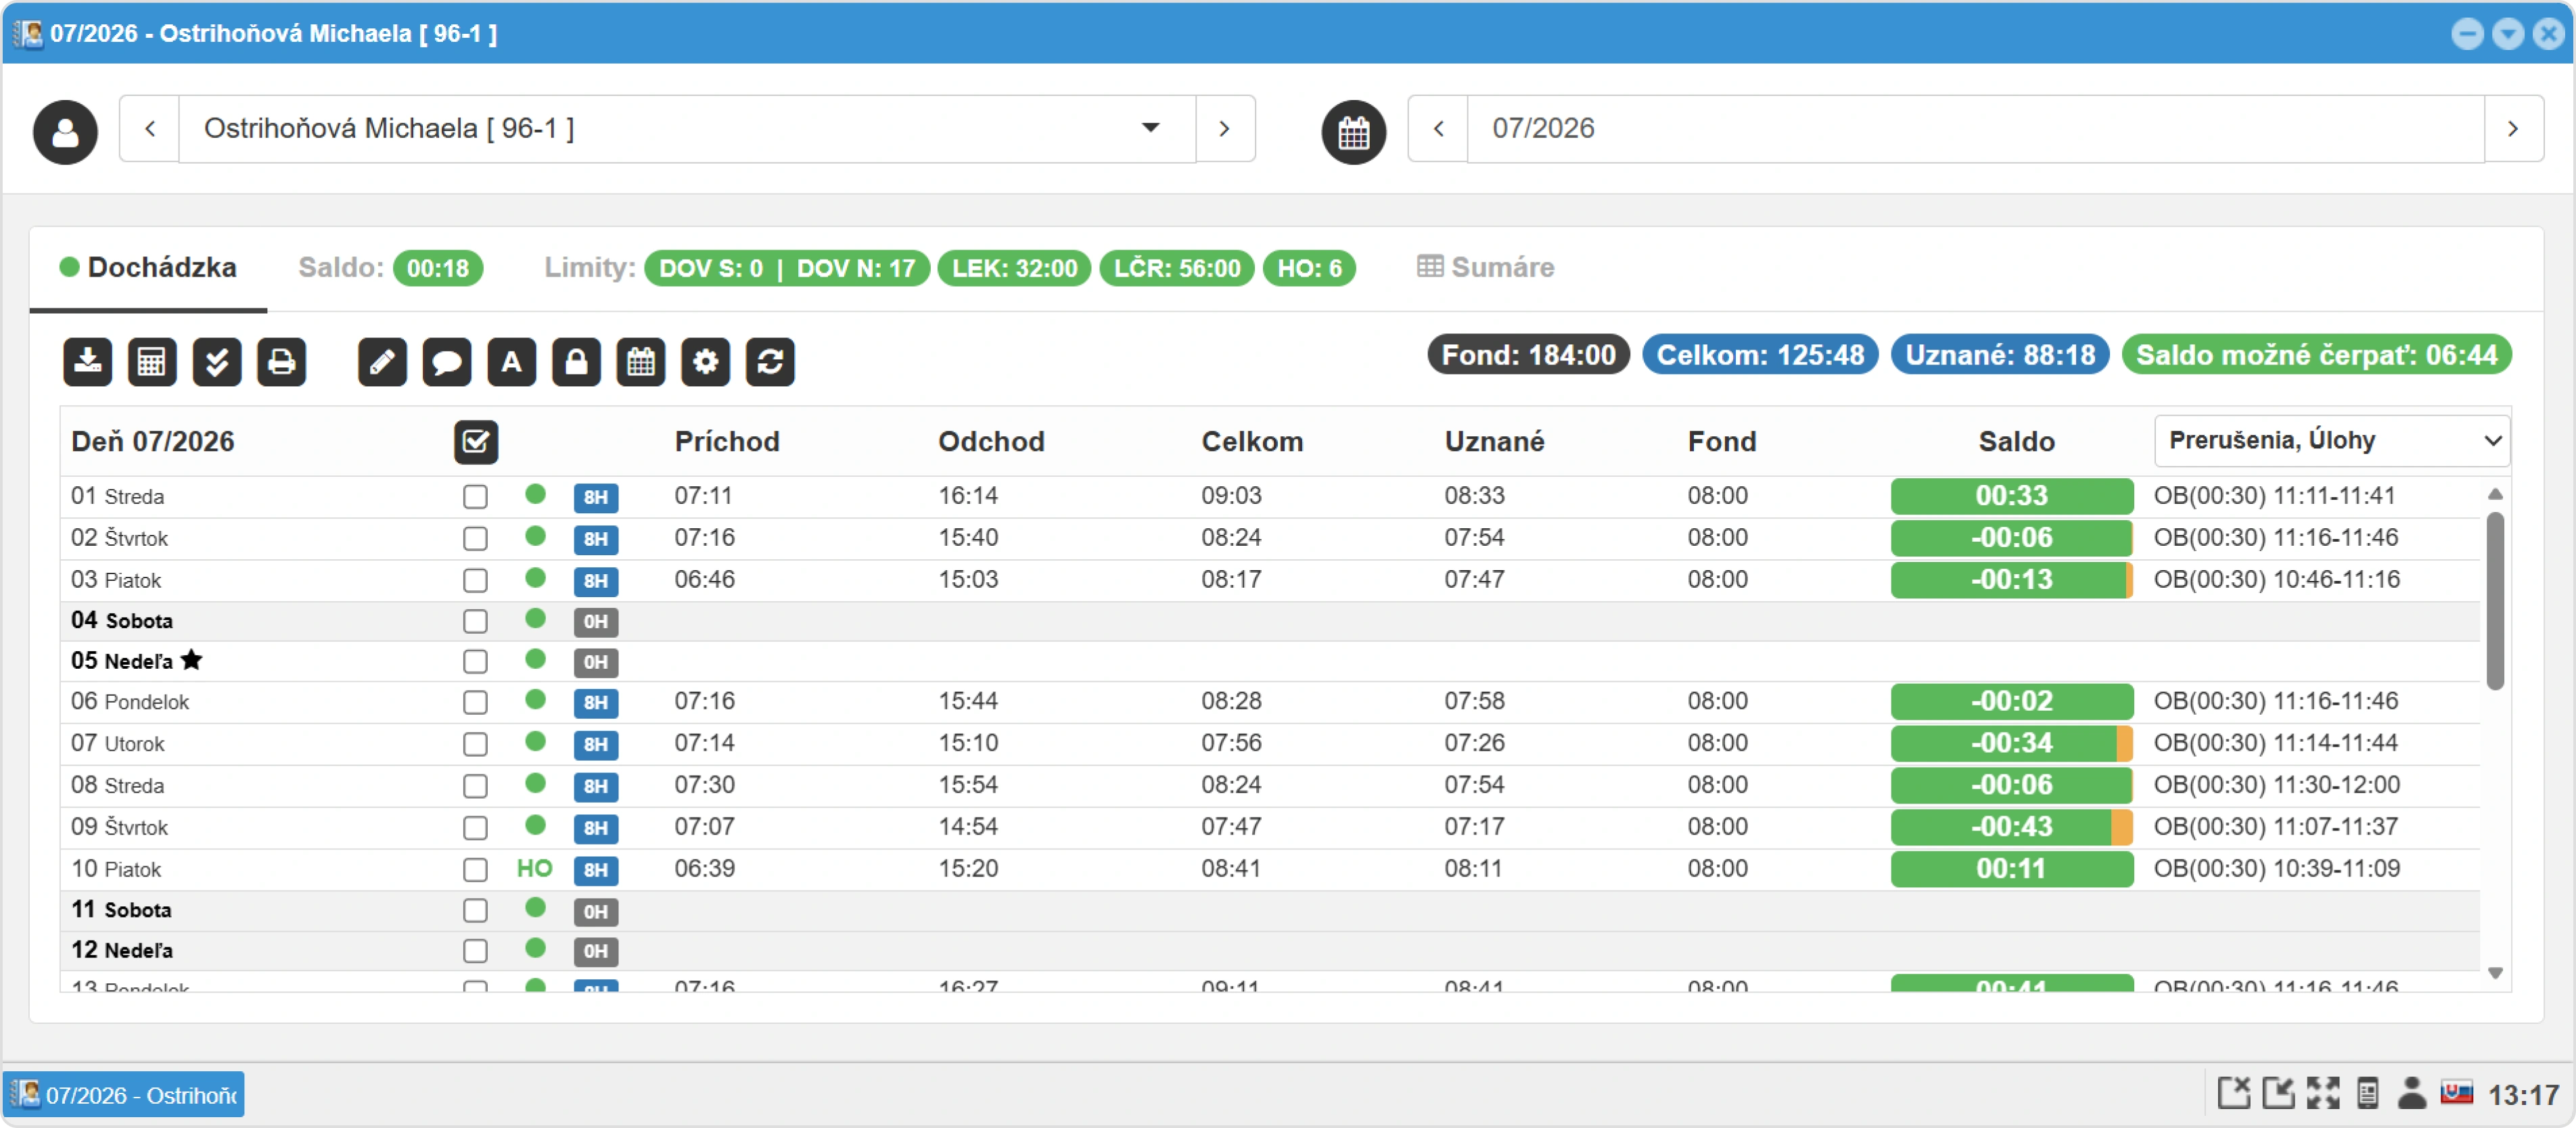2576x1128 pixels.
Task: Click the download export toolbar icon
Action: [87, 361]
